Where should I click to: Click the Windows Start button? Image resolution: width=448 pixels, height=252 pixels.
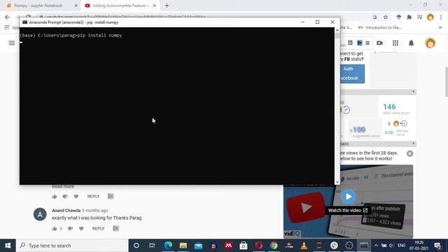pos(8,246)
